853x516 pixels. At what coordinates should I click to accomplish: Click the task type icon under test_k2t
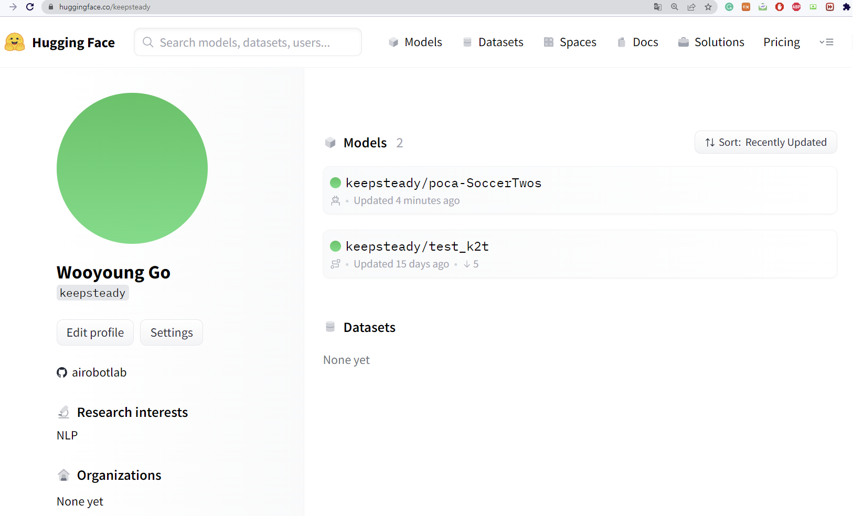tap(336, 264)
